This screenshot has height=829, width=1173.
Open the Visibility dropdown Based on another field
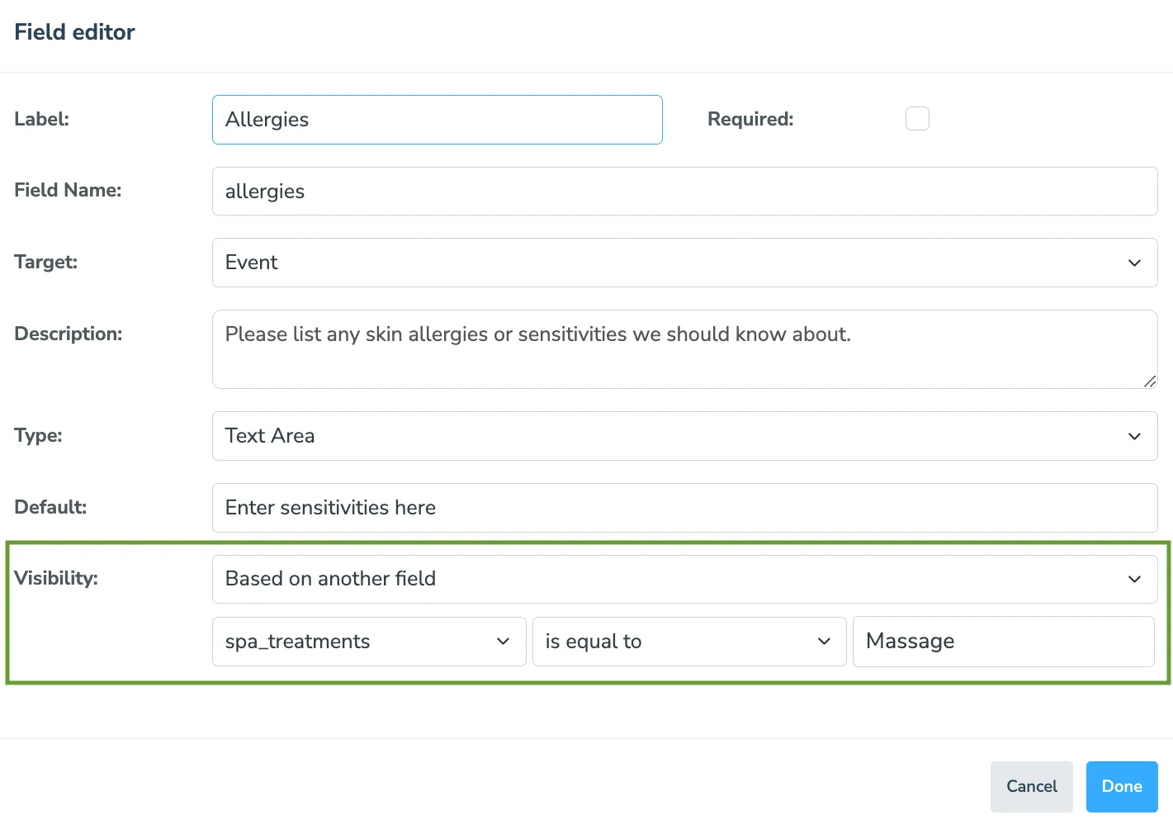684,578
